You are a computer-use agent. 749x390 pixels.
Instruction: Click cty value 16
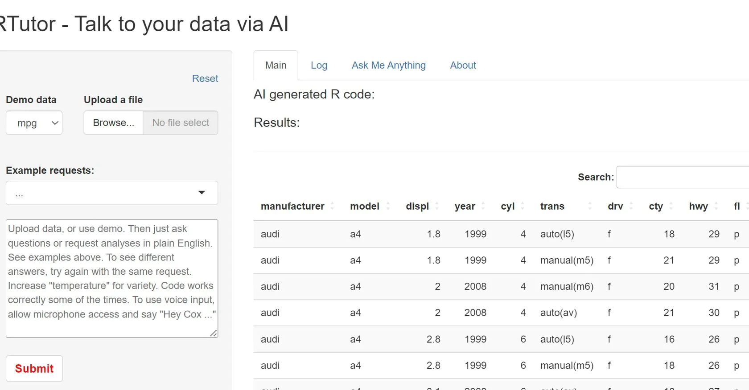tap(669, 339)
